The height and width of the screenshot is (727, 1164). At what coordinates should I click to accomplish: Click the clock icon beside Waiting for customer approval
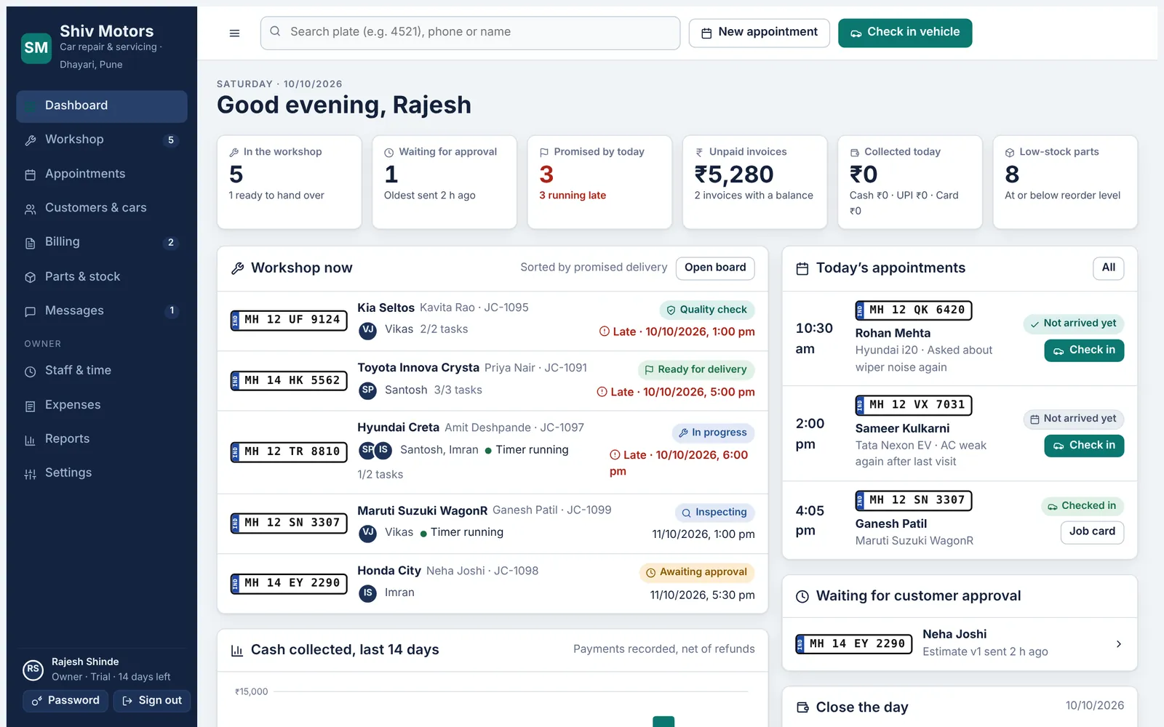click(802, 596)
